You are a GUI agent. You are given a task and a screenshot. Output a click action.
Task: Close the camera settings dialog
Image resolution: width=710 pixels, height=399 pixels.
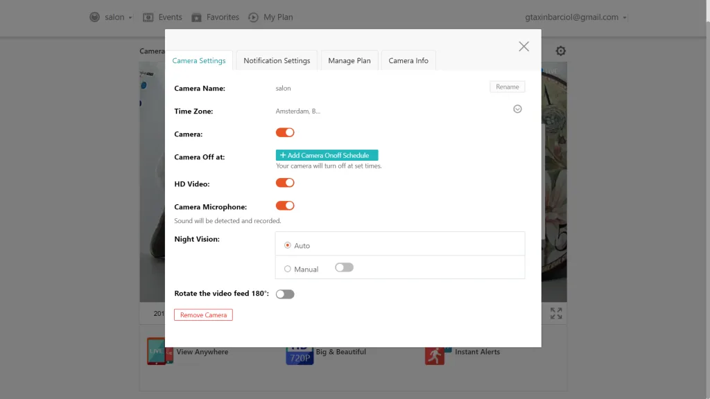(523, 46)
